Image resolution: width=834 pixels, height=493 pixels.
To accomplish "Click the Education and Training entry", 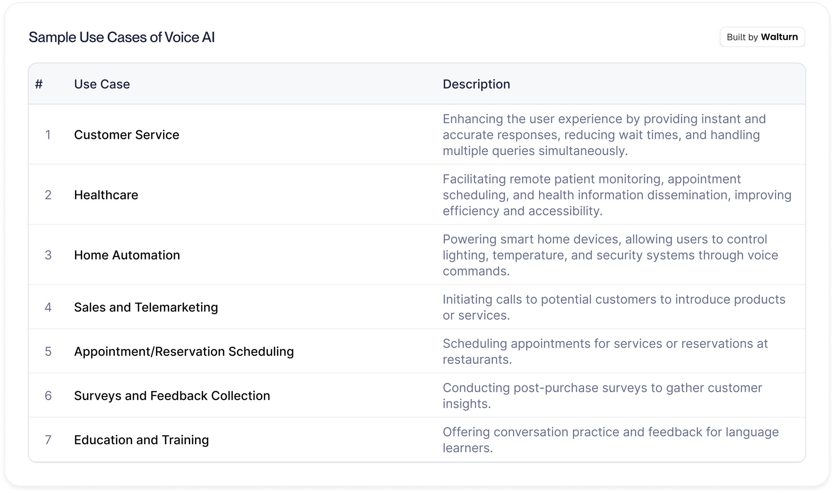I will tap(141, 440).
